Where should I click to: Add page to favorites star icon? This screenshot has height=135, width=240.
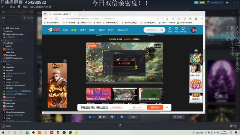167,19
